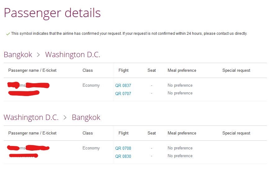Select the Passenger details heading

pyautogui.click(x=52, y=13)
